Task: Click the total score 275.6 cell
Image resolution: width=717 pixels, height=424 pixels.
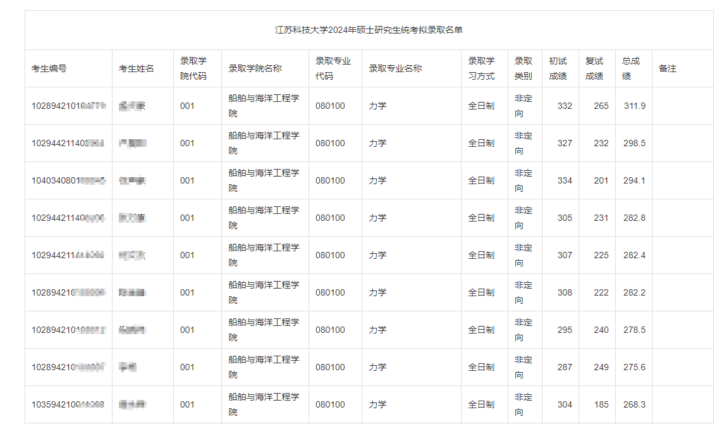Action: coord(634,367)
